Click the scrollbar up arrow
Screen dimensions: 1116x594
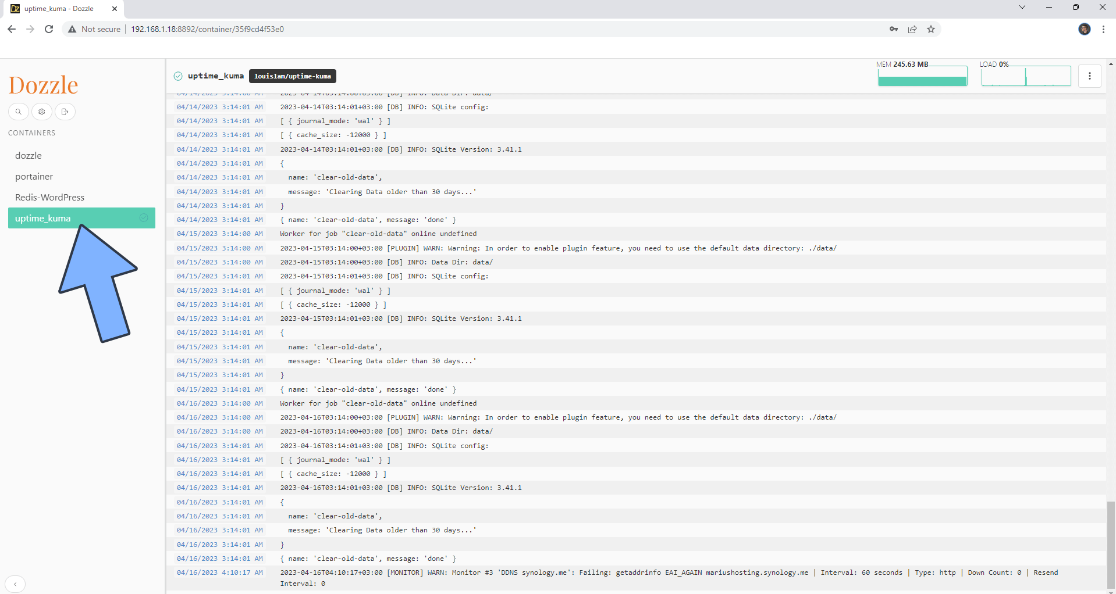pyautogui.click(x=1111, y=63)
